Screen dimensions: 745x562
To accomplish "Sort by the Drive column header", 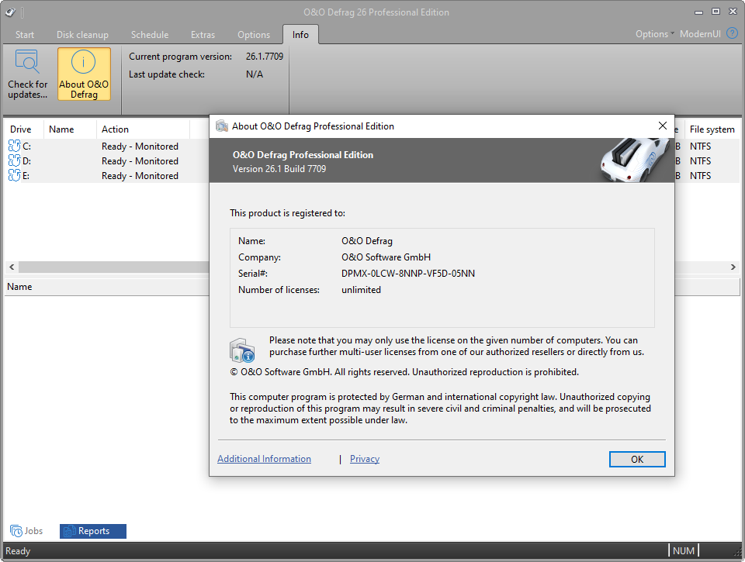I will (24, 129).
